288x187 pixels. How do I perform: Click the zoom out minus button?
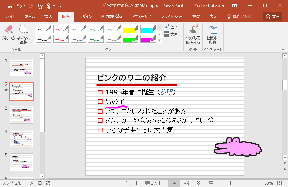click(x=220, y=183)
